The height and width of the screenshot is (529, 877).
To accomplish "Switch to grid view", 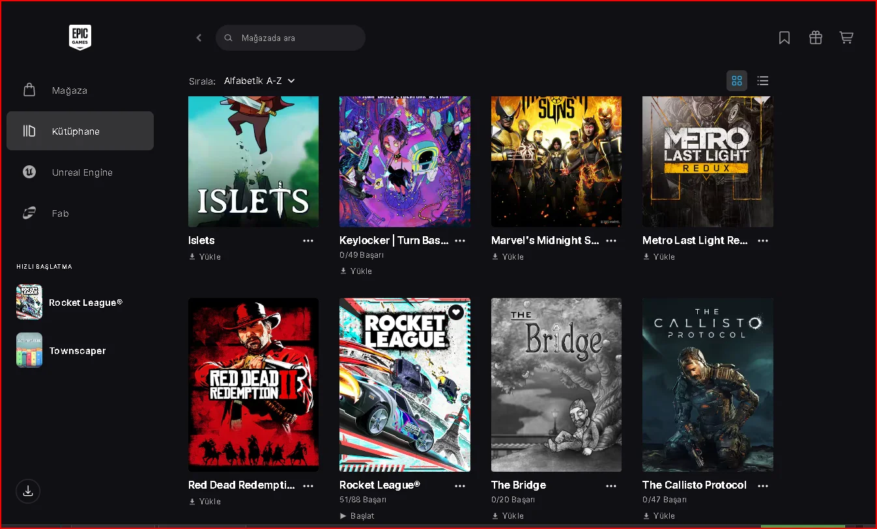I will point(737,81).
